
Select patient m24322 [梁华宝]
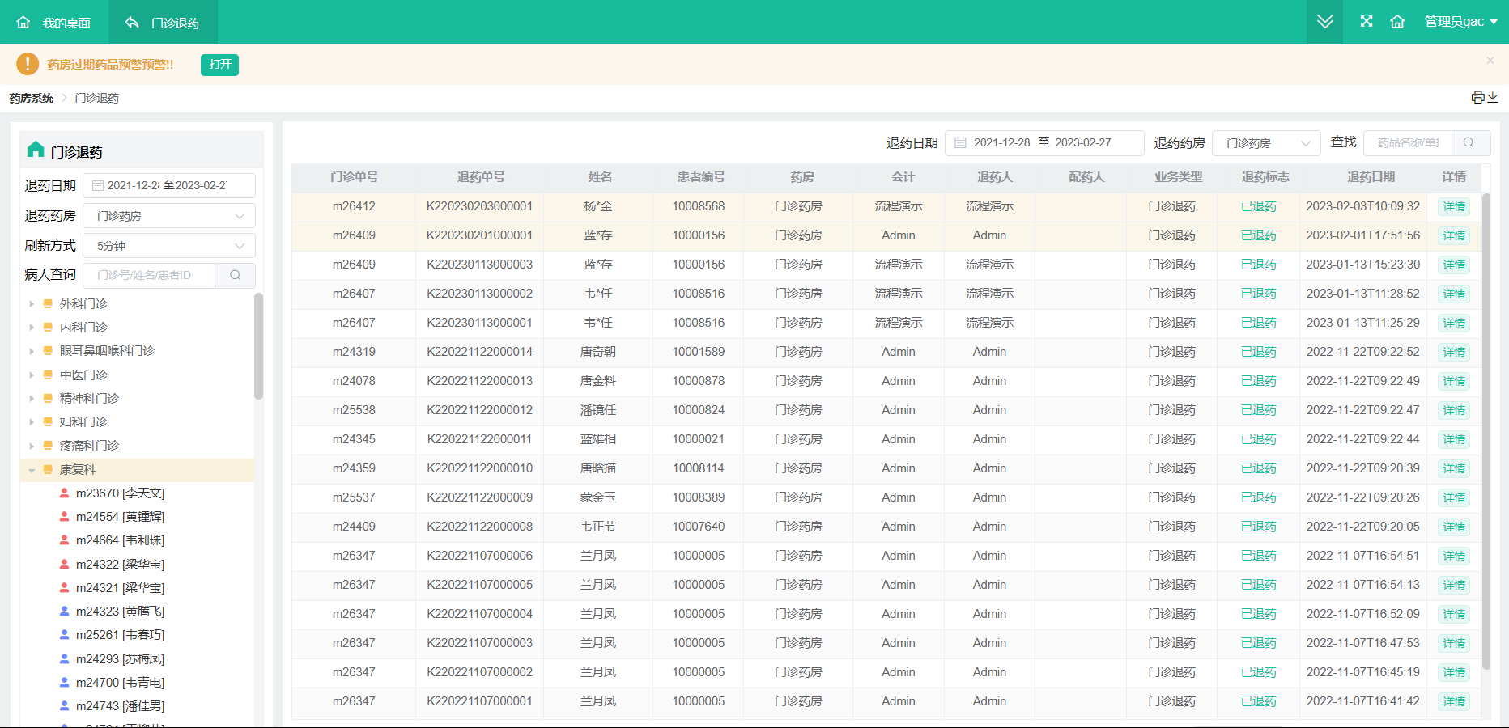[x=120, y=565]
